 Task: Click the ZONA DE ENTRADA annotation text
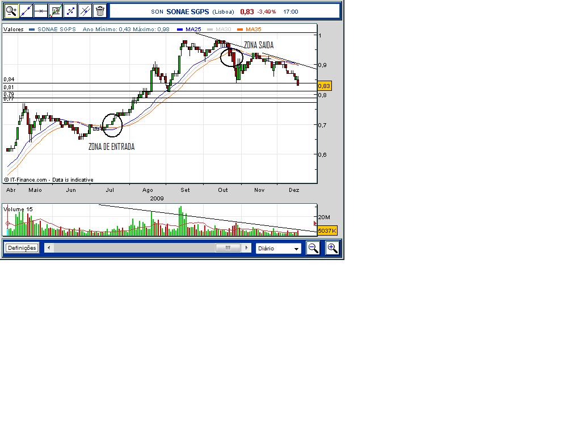[x=112, y=146]
